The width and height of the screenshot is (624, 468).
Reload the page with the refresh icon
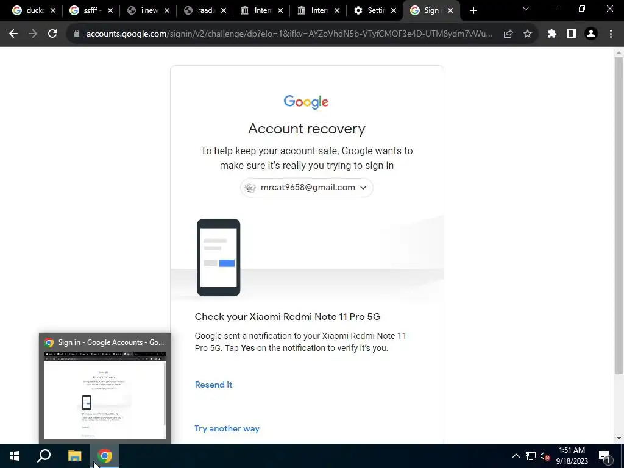[52, 34]
